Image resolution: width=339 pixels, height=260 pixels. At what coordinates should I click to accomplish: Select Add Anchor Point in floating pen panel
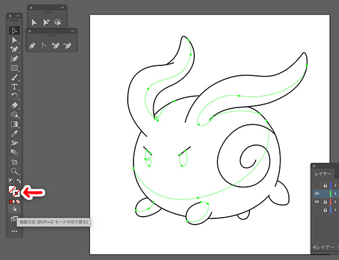[55, 46]
